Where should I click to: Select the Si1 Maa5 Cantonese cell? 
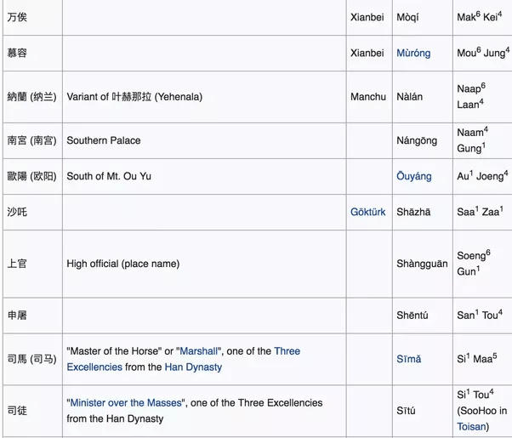pyautogui.click(x=482, y=359)
